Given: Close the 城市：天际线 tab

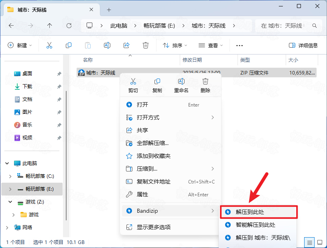Looking at the screenshot, I should click(91, 10).
